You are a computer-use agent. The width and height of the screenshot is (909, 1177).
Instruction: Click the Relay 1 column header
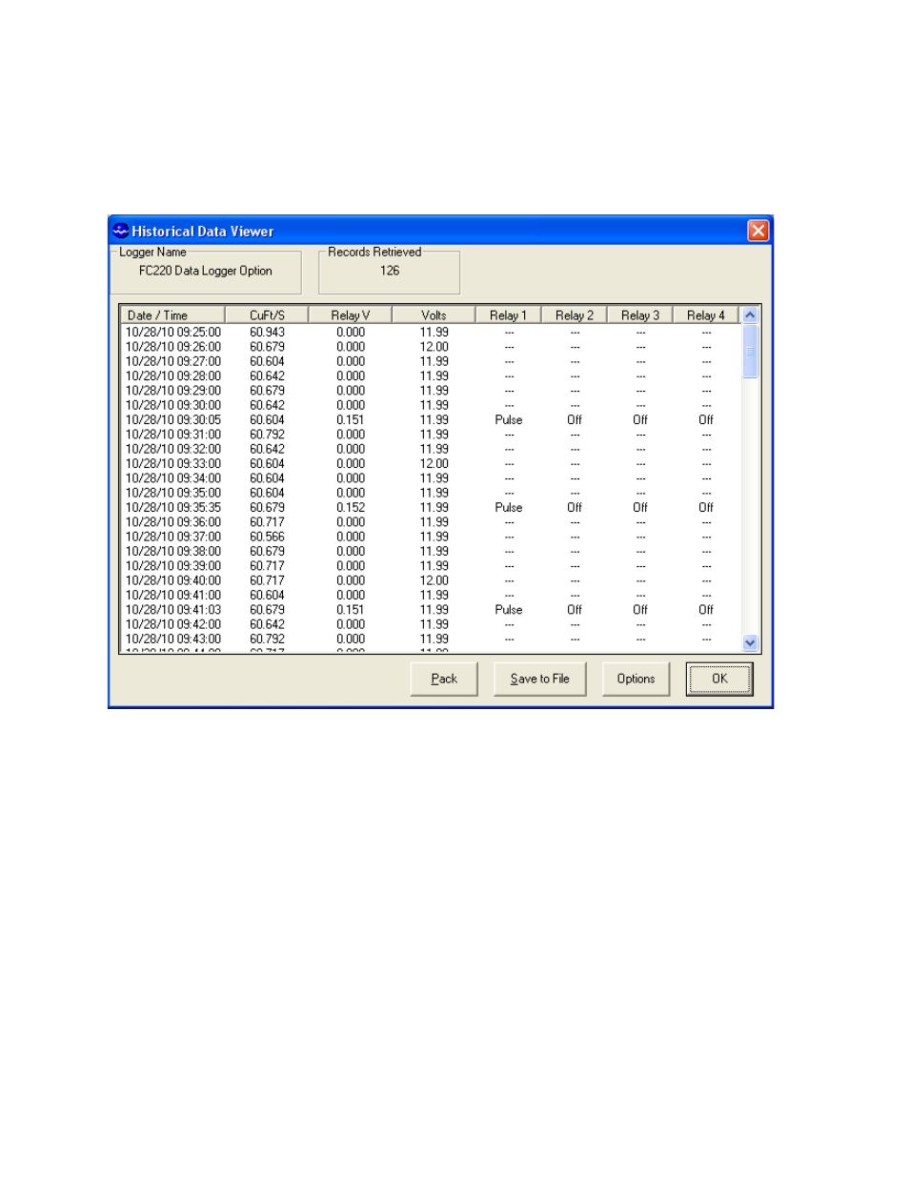[x=508, y=315]
